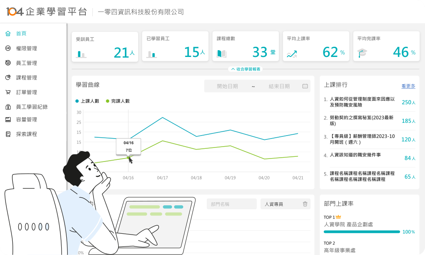The image size is (425, 255).
Task: Click ranking item 人資該知道的職安幾件事
Action: (x=355, y=155)
